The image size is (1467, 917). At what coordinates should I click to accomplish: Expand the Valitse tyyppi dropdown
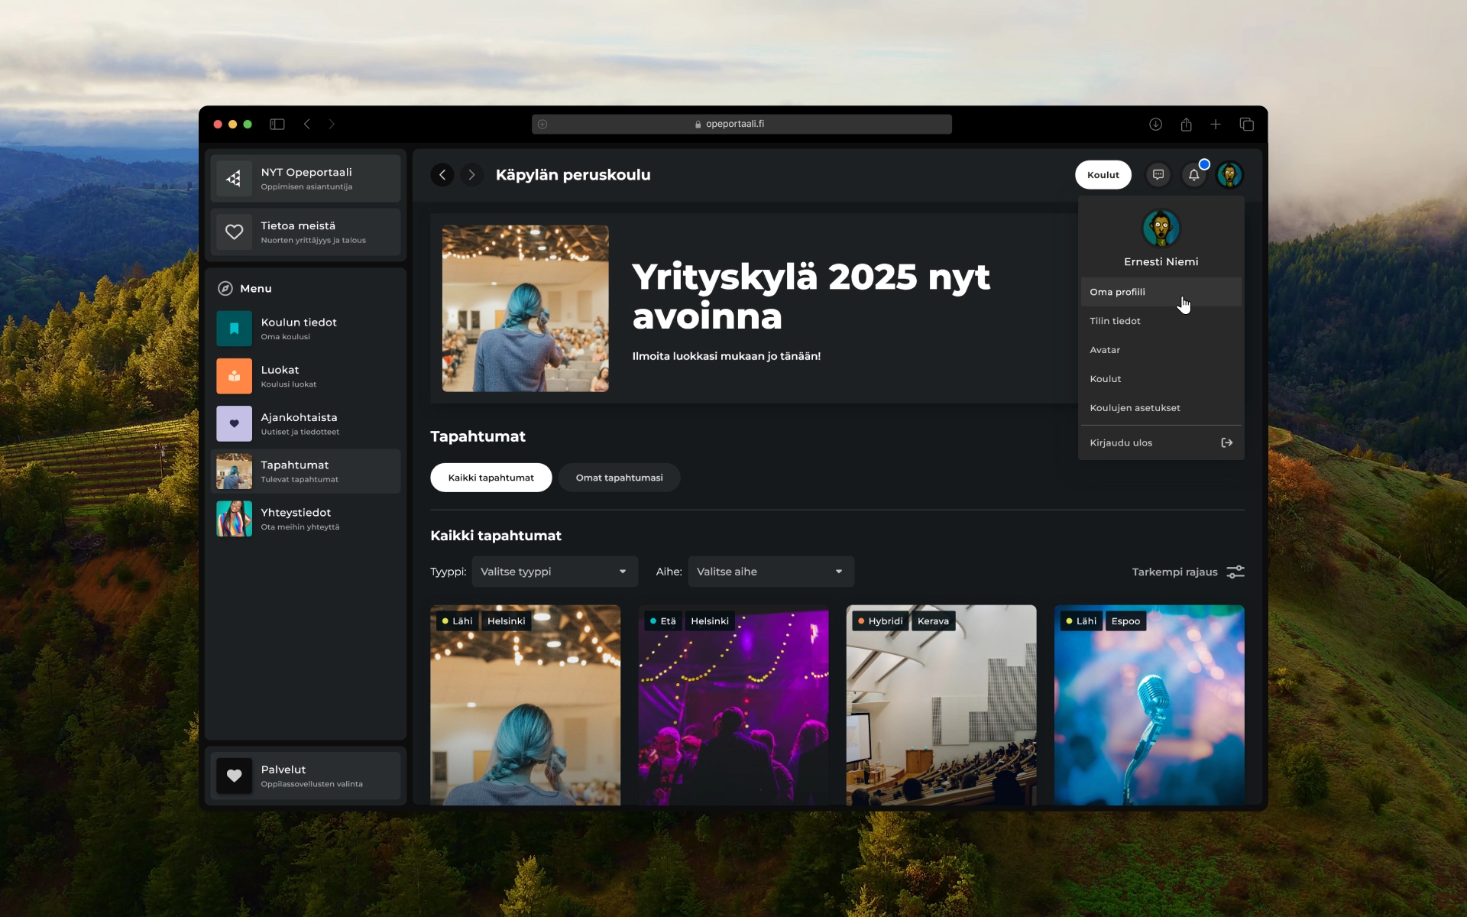(x=554, y=572)
